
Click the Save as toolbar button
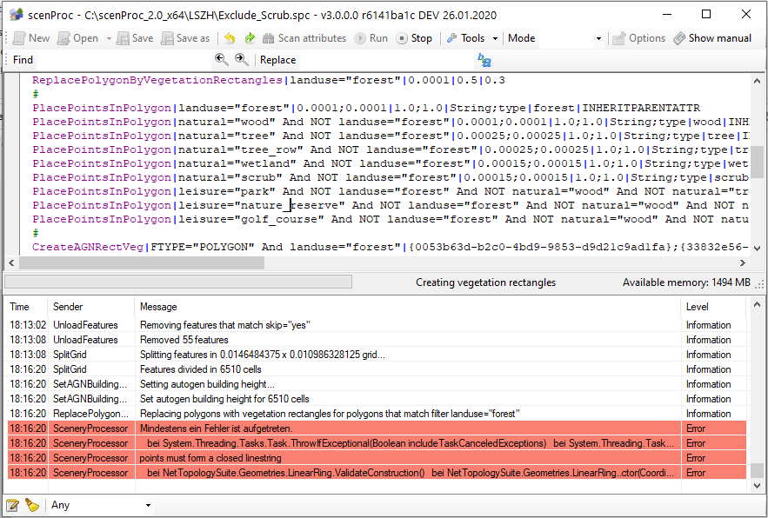point(185,38)
